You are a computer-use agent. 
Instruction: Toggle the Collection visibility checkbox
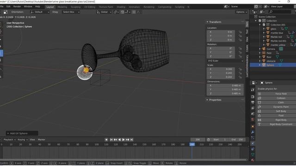pyautogui.click(x=260, y=21)
